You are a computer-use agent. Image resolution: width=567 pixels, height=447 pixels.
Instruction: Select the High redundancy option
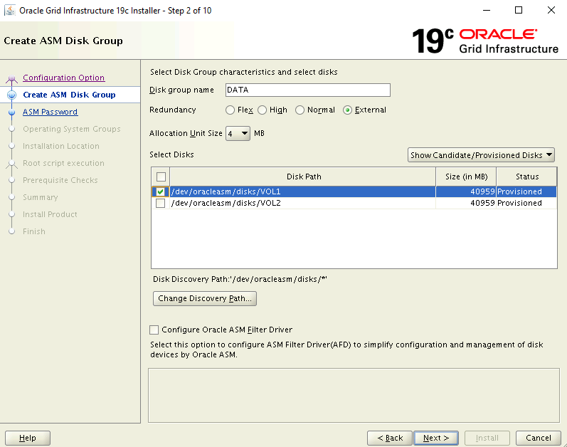[x=263, y=110]
